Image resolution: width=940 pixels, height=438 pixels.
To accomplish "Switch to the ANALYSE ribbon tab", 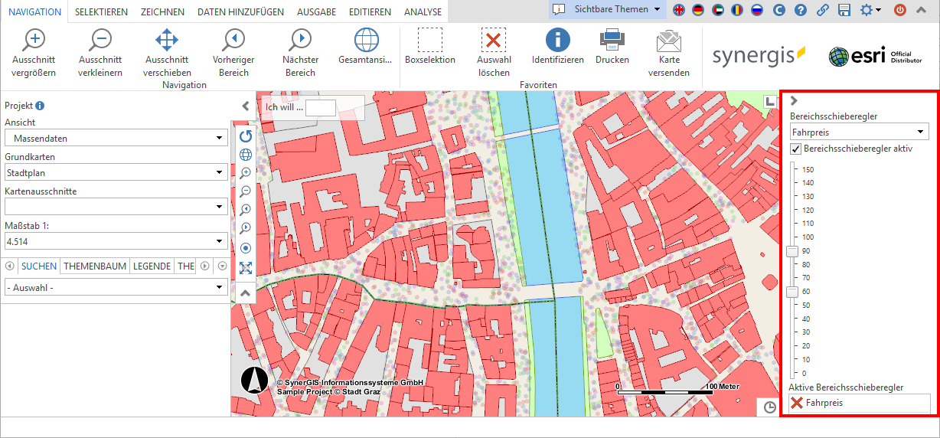I will tap(423, 12).
